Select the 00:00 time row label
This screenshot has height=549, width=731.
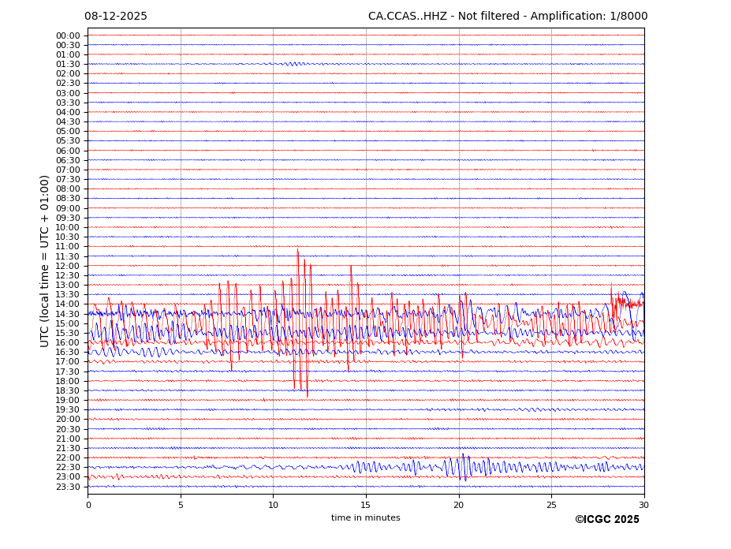tap(68, 35)
